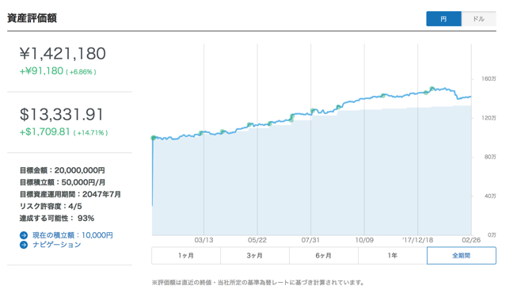
Task: Select the 1ヶ月 period tab
Action: click(x=186, y=256)
